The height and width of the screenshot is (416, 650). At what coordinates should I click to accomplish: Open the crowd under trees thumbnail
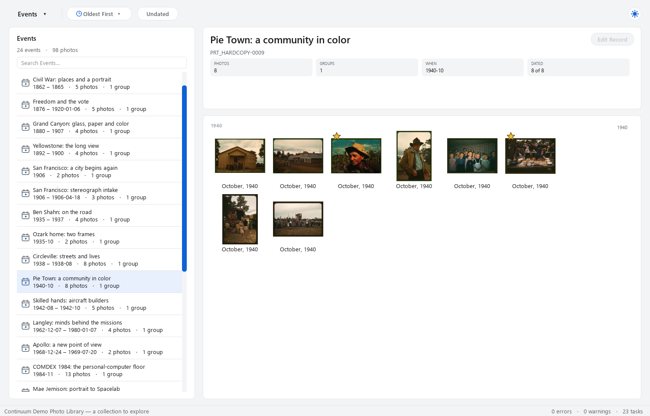[240, 219]
